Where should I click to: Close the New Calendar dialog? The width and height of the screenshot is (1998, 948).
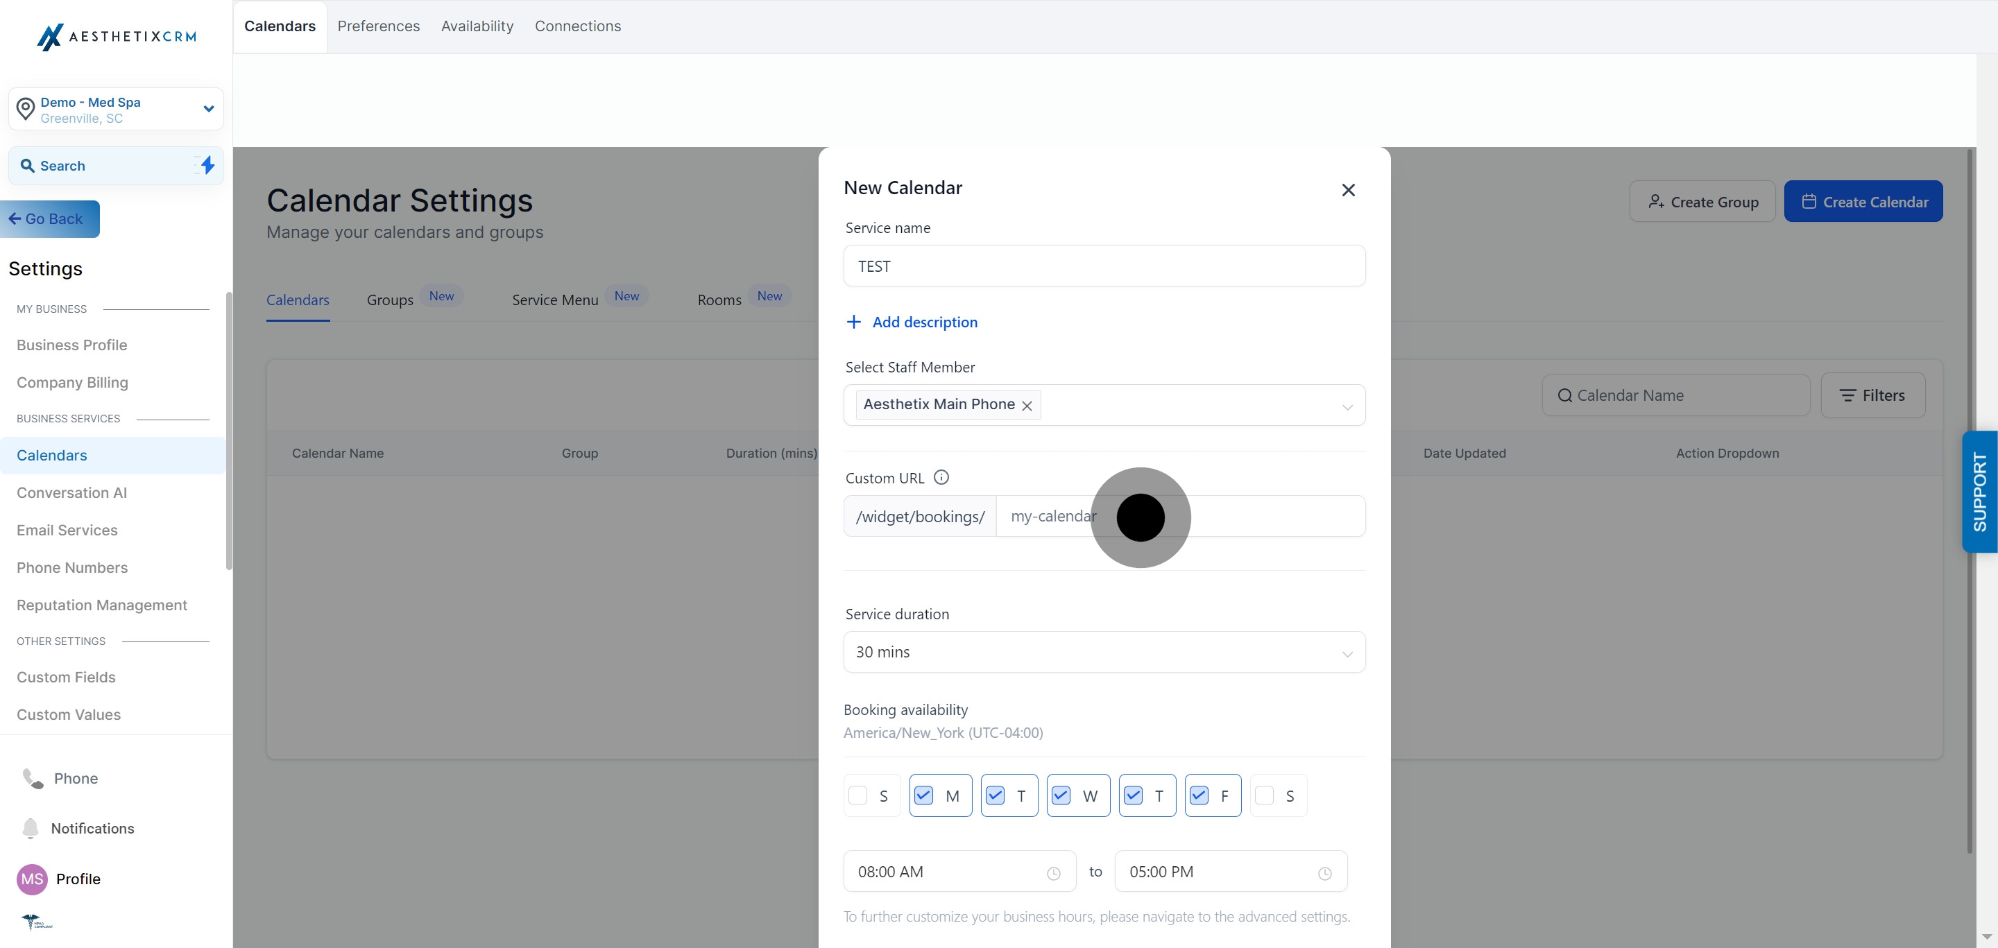[1348, 190]
